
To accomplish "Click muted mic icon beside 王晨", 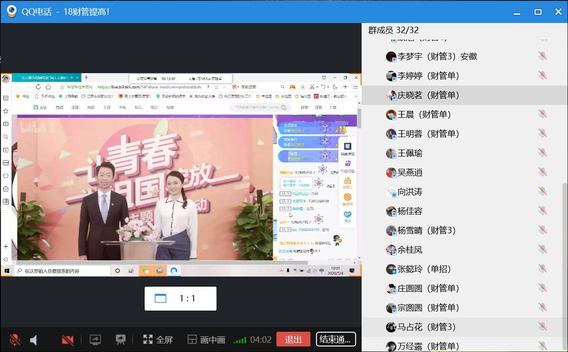I will coord(543,115).
